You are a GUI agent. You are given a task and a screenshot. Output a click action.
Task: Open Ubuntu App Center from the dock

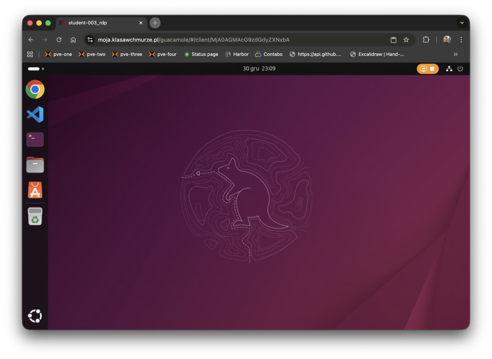(35, 190)
